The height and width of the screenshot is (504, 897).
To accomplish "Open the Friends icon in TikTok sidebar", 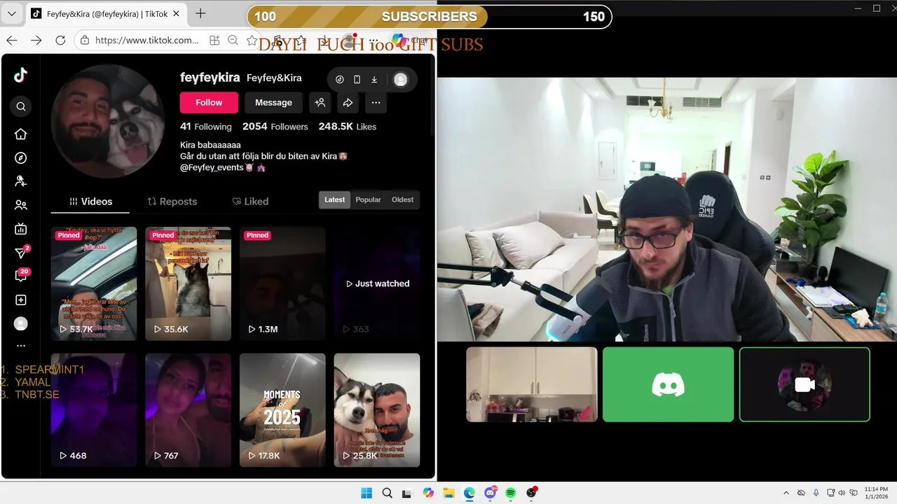I will [x=21, y=205].
